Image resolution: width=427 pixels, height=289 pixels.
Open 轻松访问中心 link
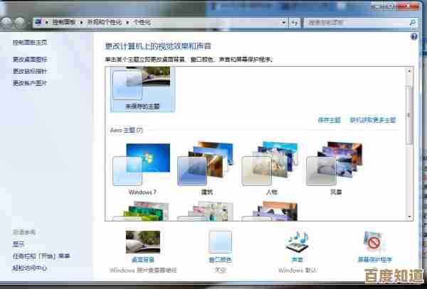click(x=30, y=268)
